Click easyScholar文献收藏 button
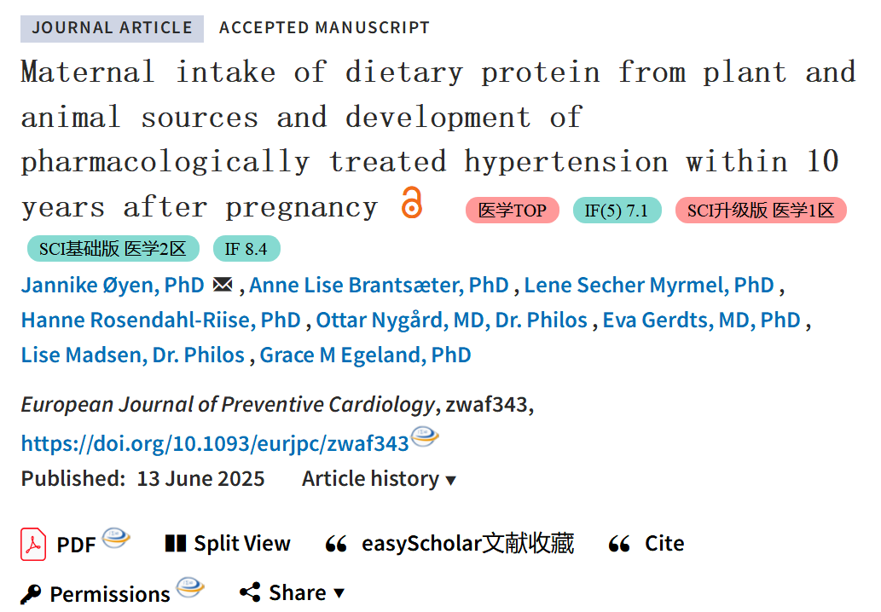The height and width of the screenshot is (612, 881). tap(449, 544)
